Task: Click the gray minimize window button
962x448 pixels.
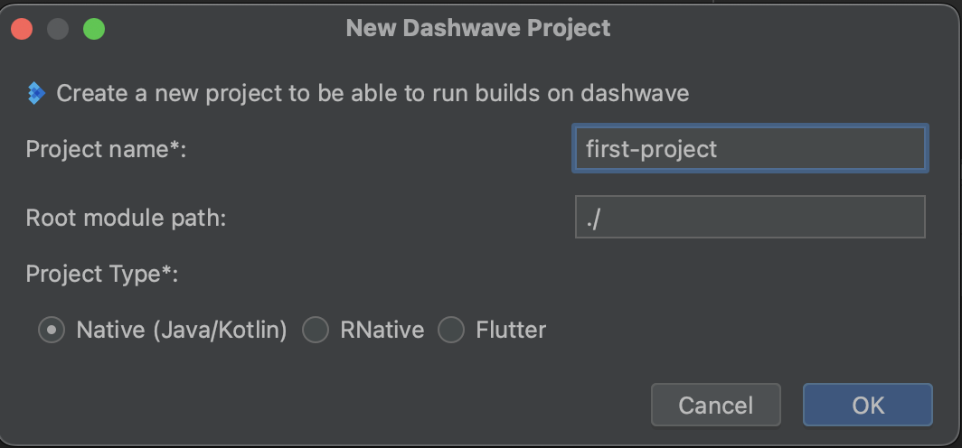Action: click(58, 29)
